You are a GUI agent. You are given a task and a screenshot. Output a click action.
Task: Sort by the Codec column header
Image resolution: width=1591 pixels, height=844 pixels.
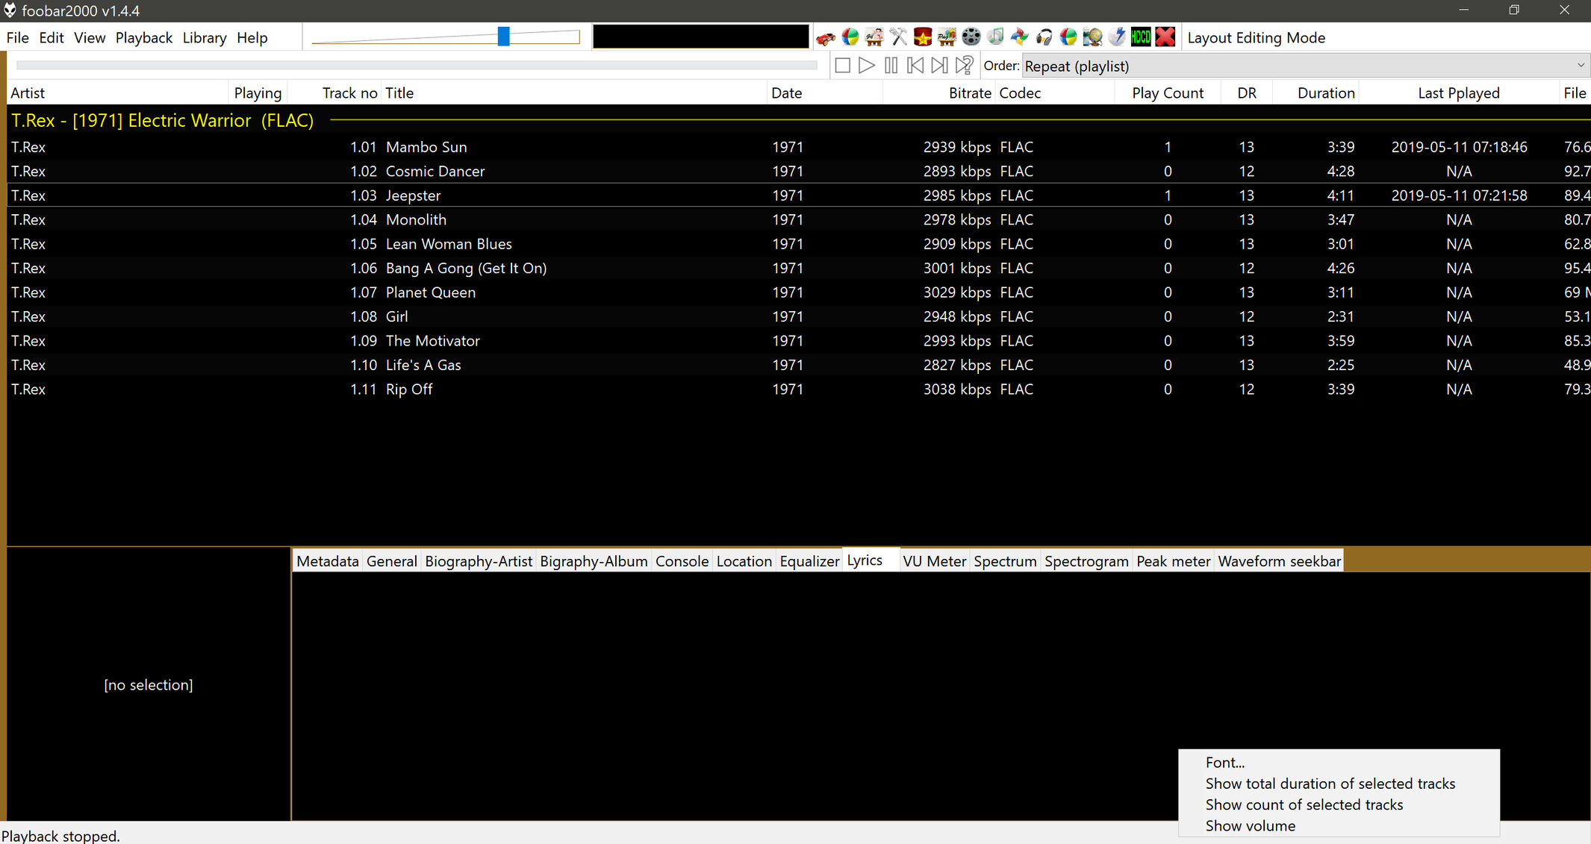(1055, 93)
